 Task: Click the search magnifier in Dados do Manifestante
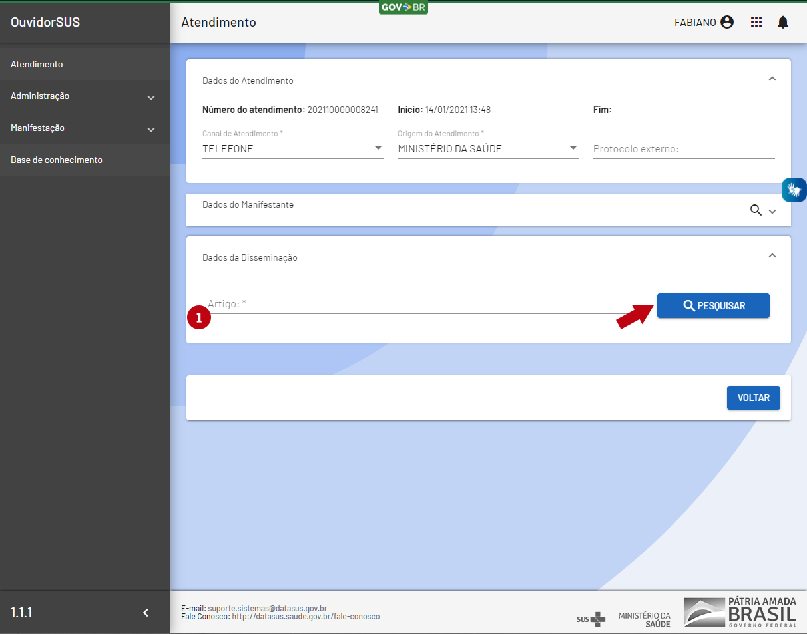pyautogui.click(x=756, y=210)
